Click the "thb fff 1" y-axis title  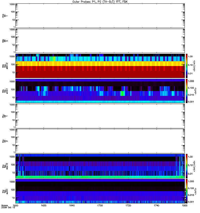[x=5, y=16]
